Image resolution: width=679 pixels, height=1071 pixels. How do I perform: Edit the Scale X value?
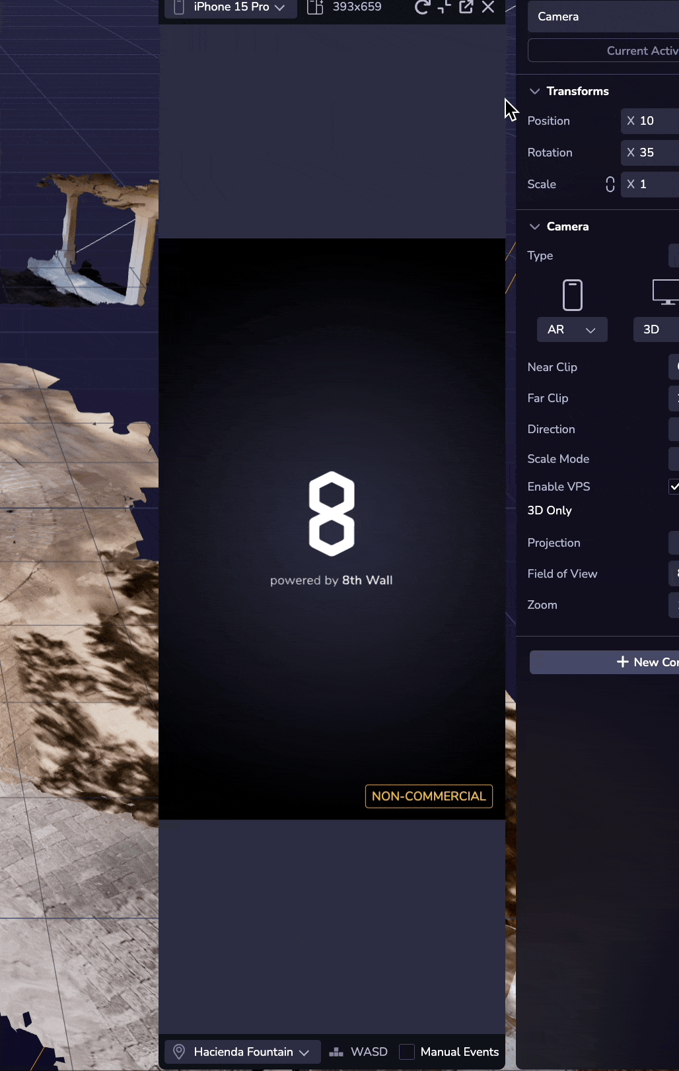(650, 184)
